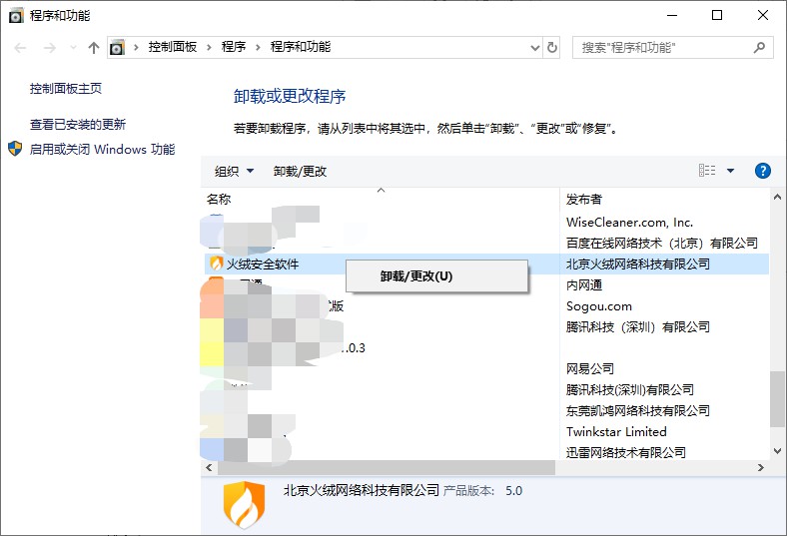Screen dimensions: 787x536
Task: Select 百度在线网络技术（北京）有限公司 row
Action: [x=662, y=244]
